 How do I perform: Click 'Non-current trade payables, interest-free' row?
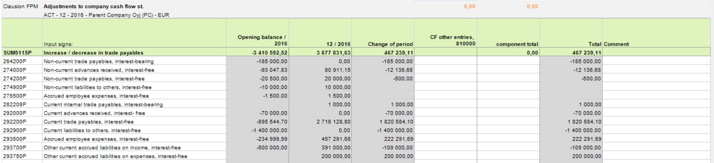pyautogui.click(x=94, y=78)
